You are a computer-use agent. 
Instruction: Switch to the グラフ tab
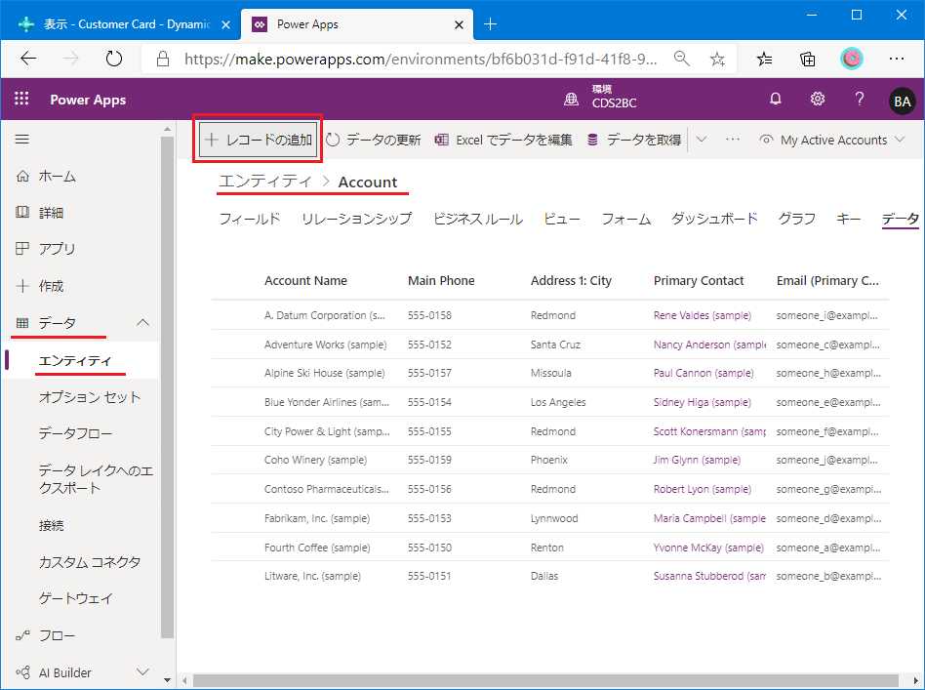tap(797, 219)
